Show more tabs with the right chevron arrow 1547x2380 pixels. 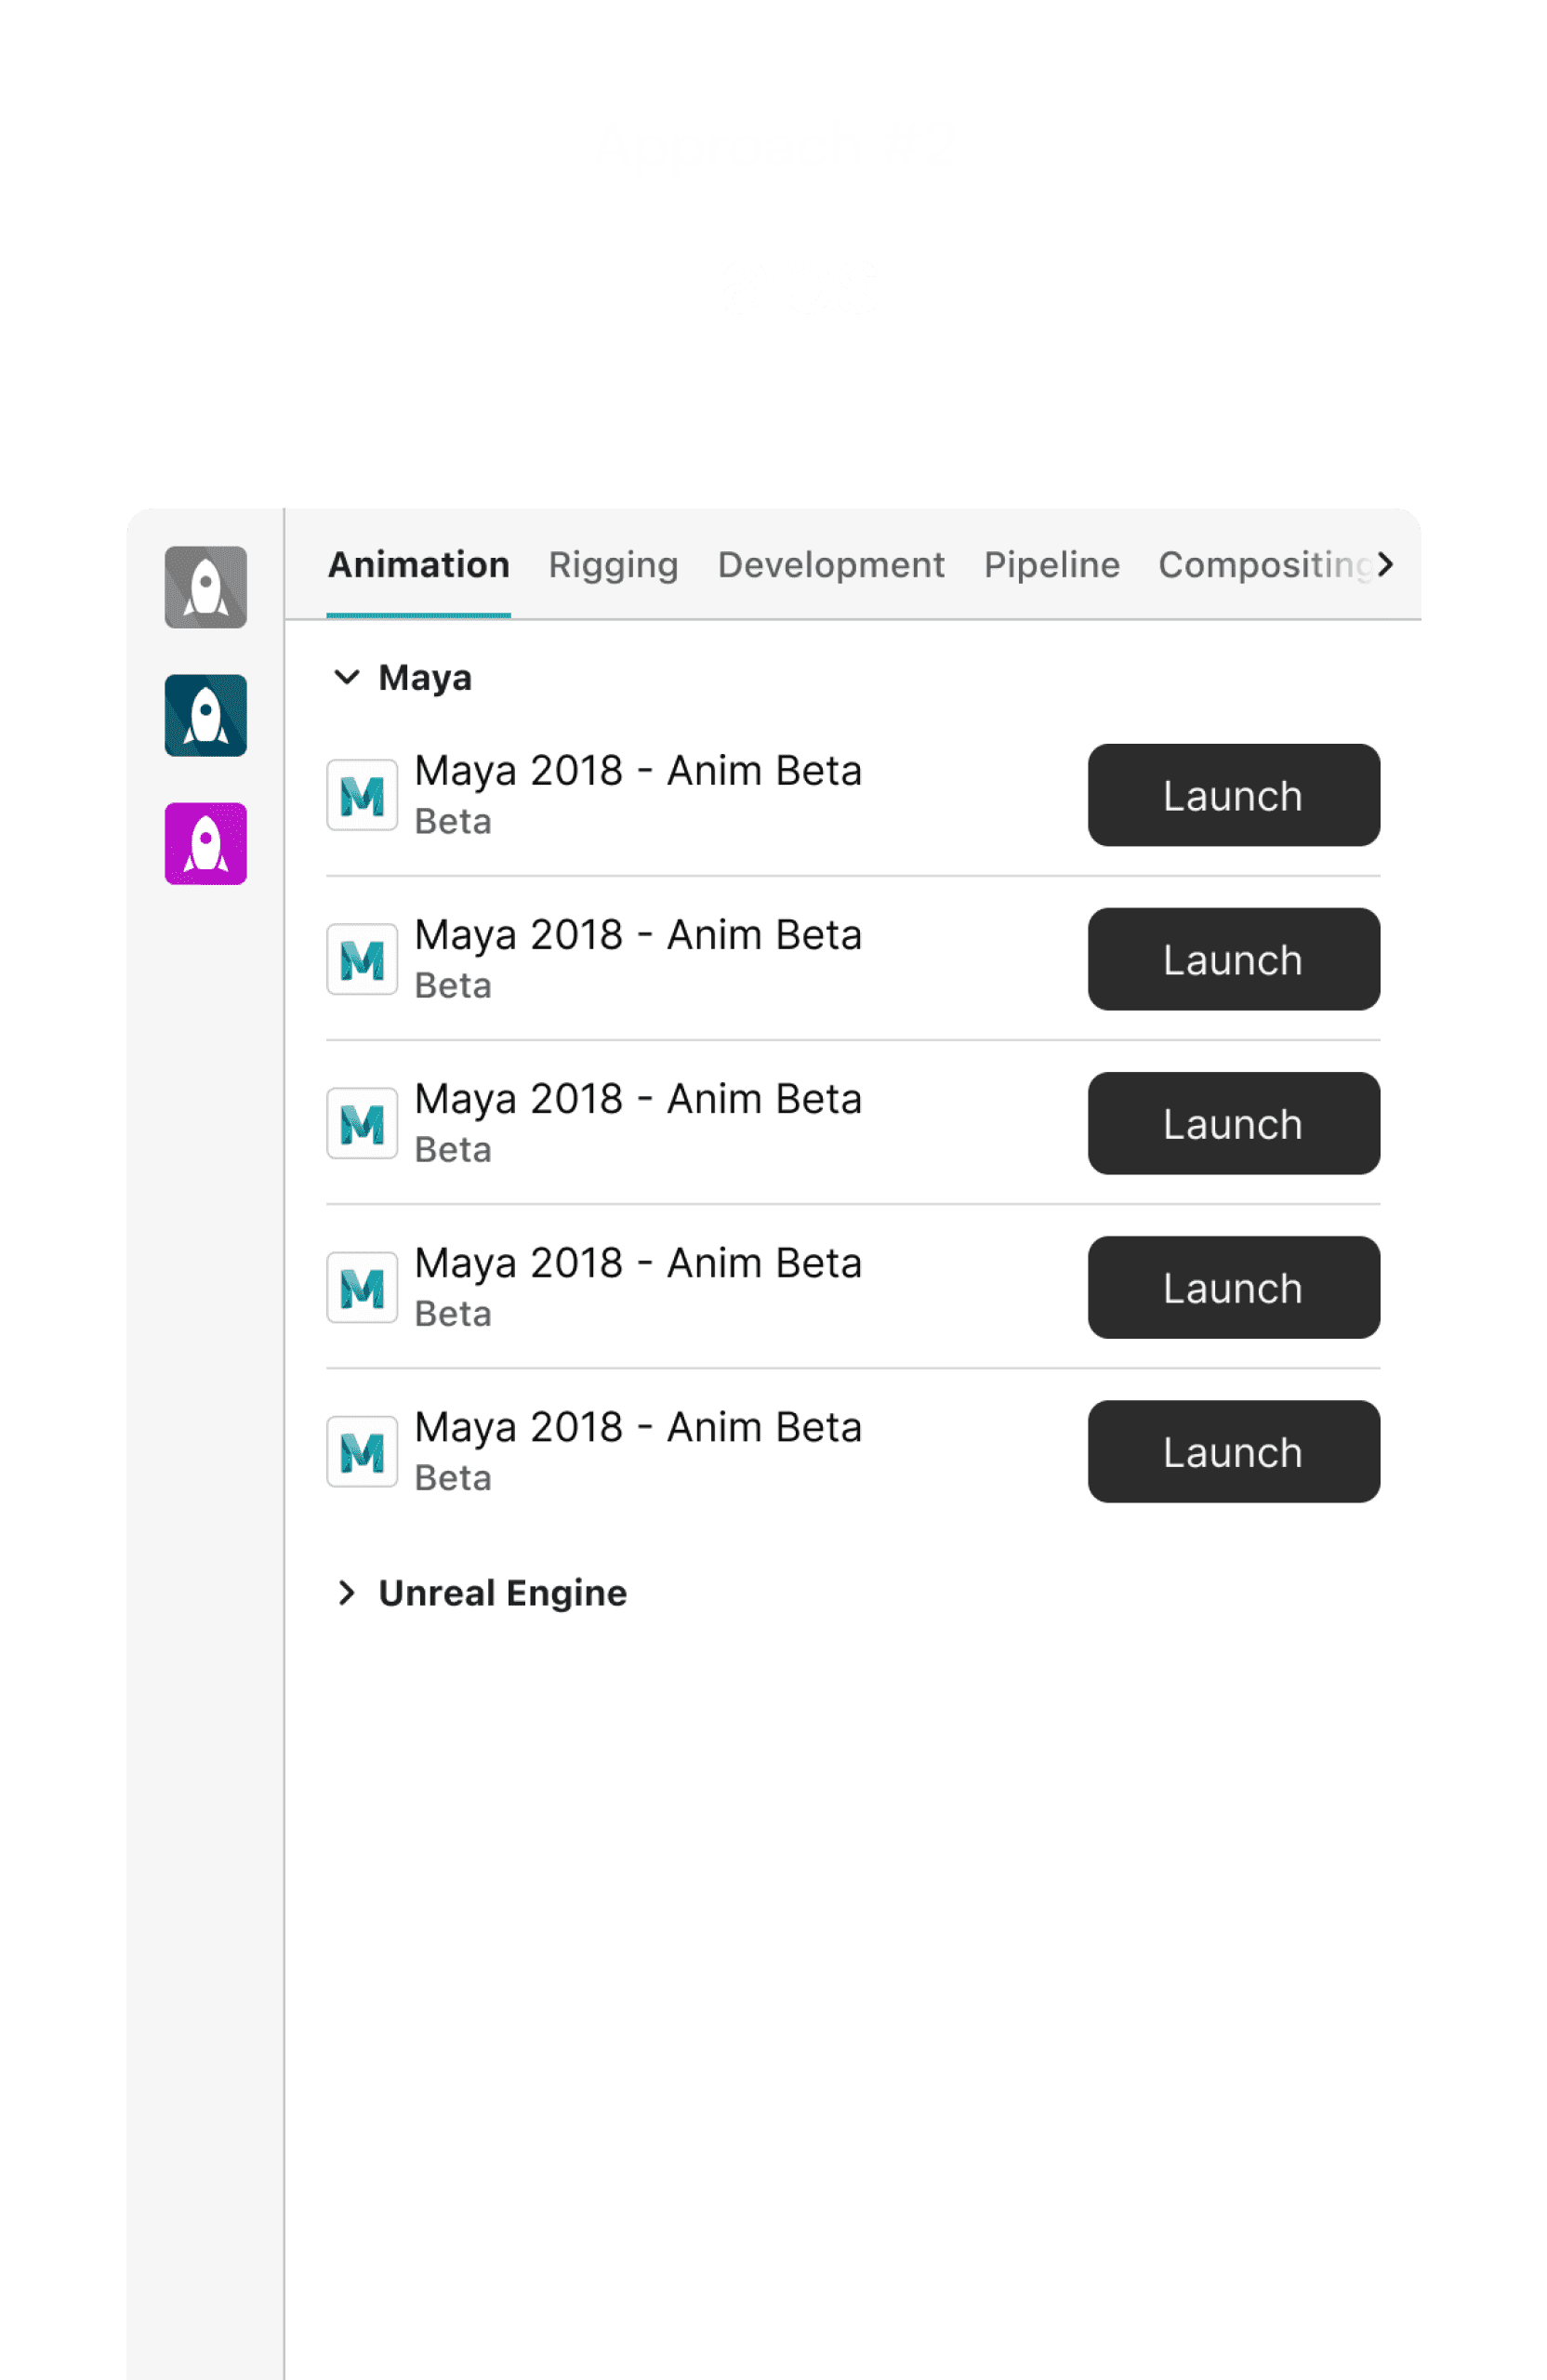(1385, 564)
